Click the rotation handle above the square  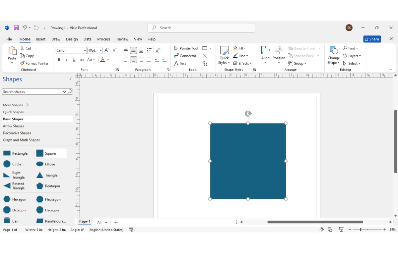point(248,114)
